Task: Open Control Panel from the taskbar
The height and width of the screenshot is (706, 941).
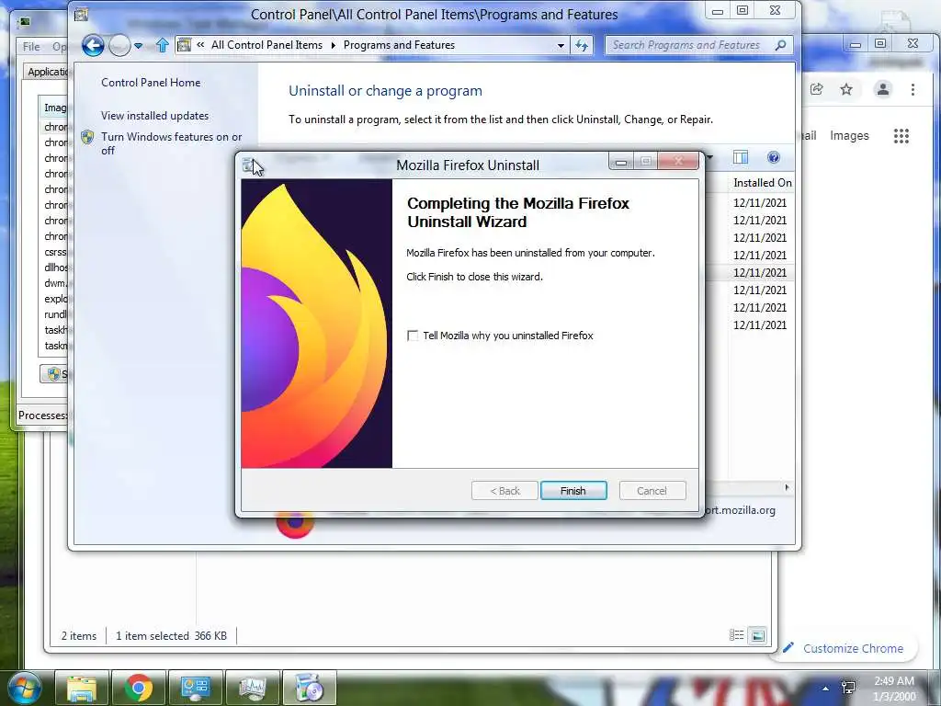Action: 195,688
